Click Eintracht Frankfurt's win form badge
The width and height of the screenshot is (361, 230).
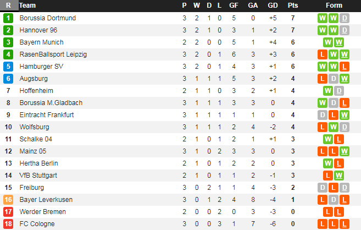tap(345, 115)
